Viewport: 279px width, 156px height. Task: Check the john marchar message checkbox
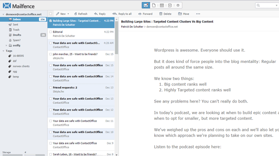click(51, 54)
